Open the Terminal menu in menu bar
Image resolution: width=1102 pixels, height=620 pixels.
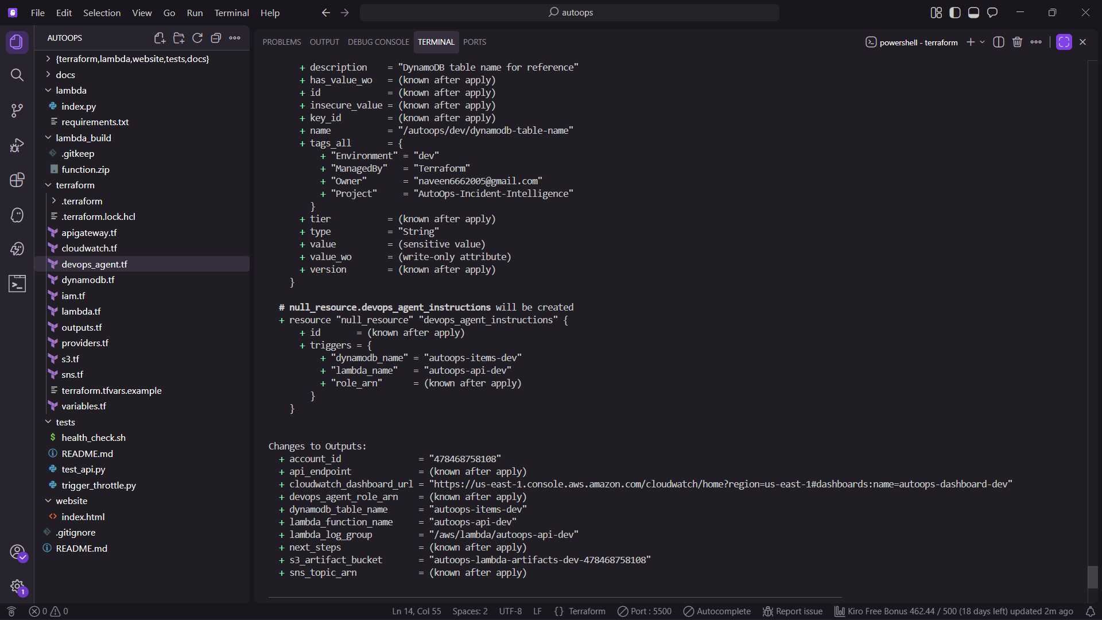[x=231, y=13]
